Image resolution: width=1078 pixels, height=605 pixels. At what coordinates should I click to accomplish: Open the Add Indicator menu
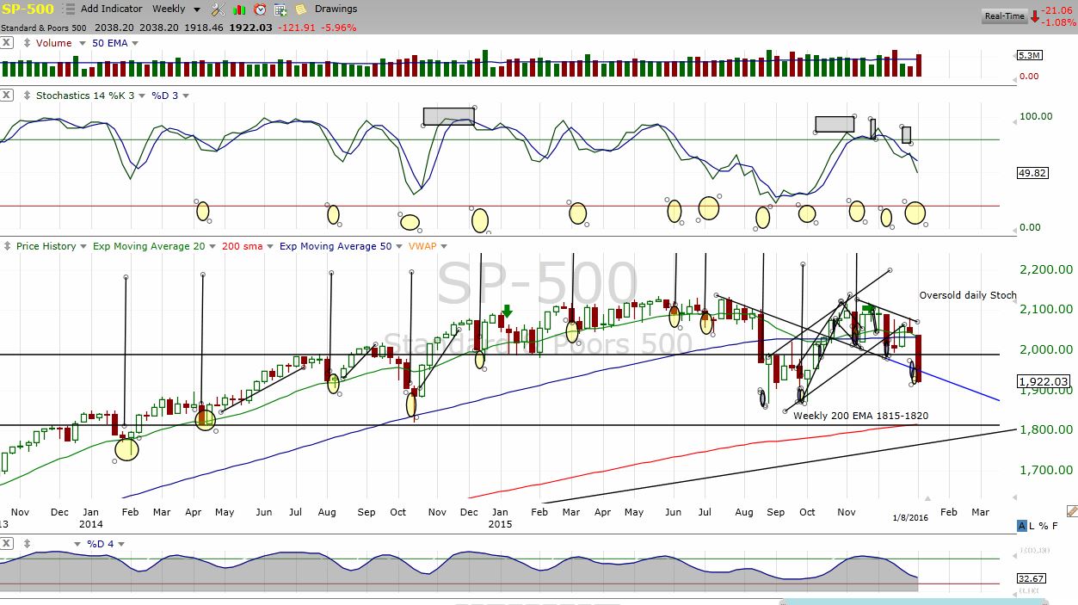pos(111,9)
